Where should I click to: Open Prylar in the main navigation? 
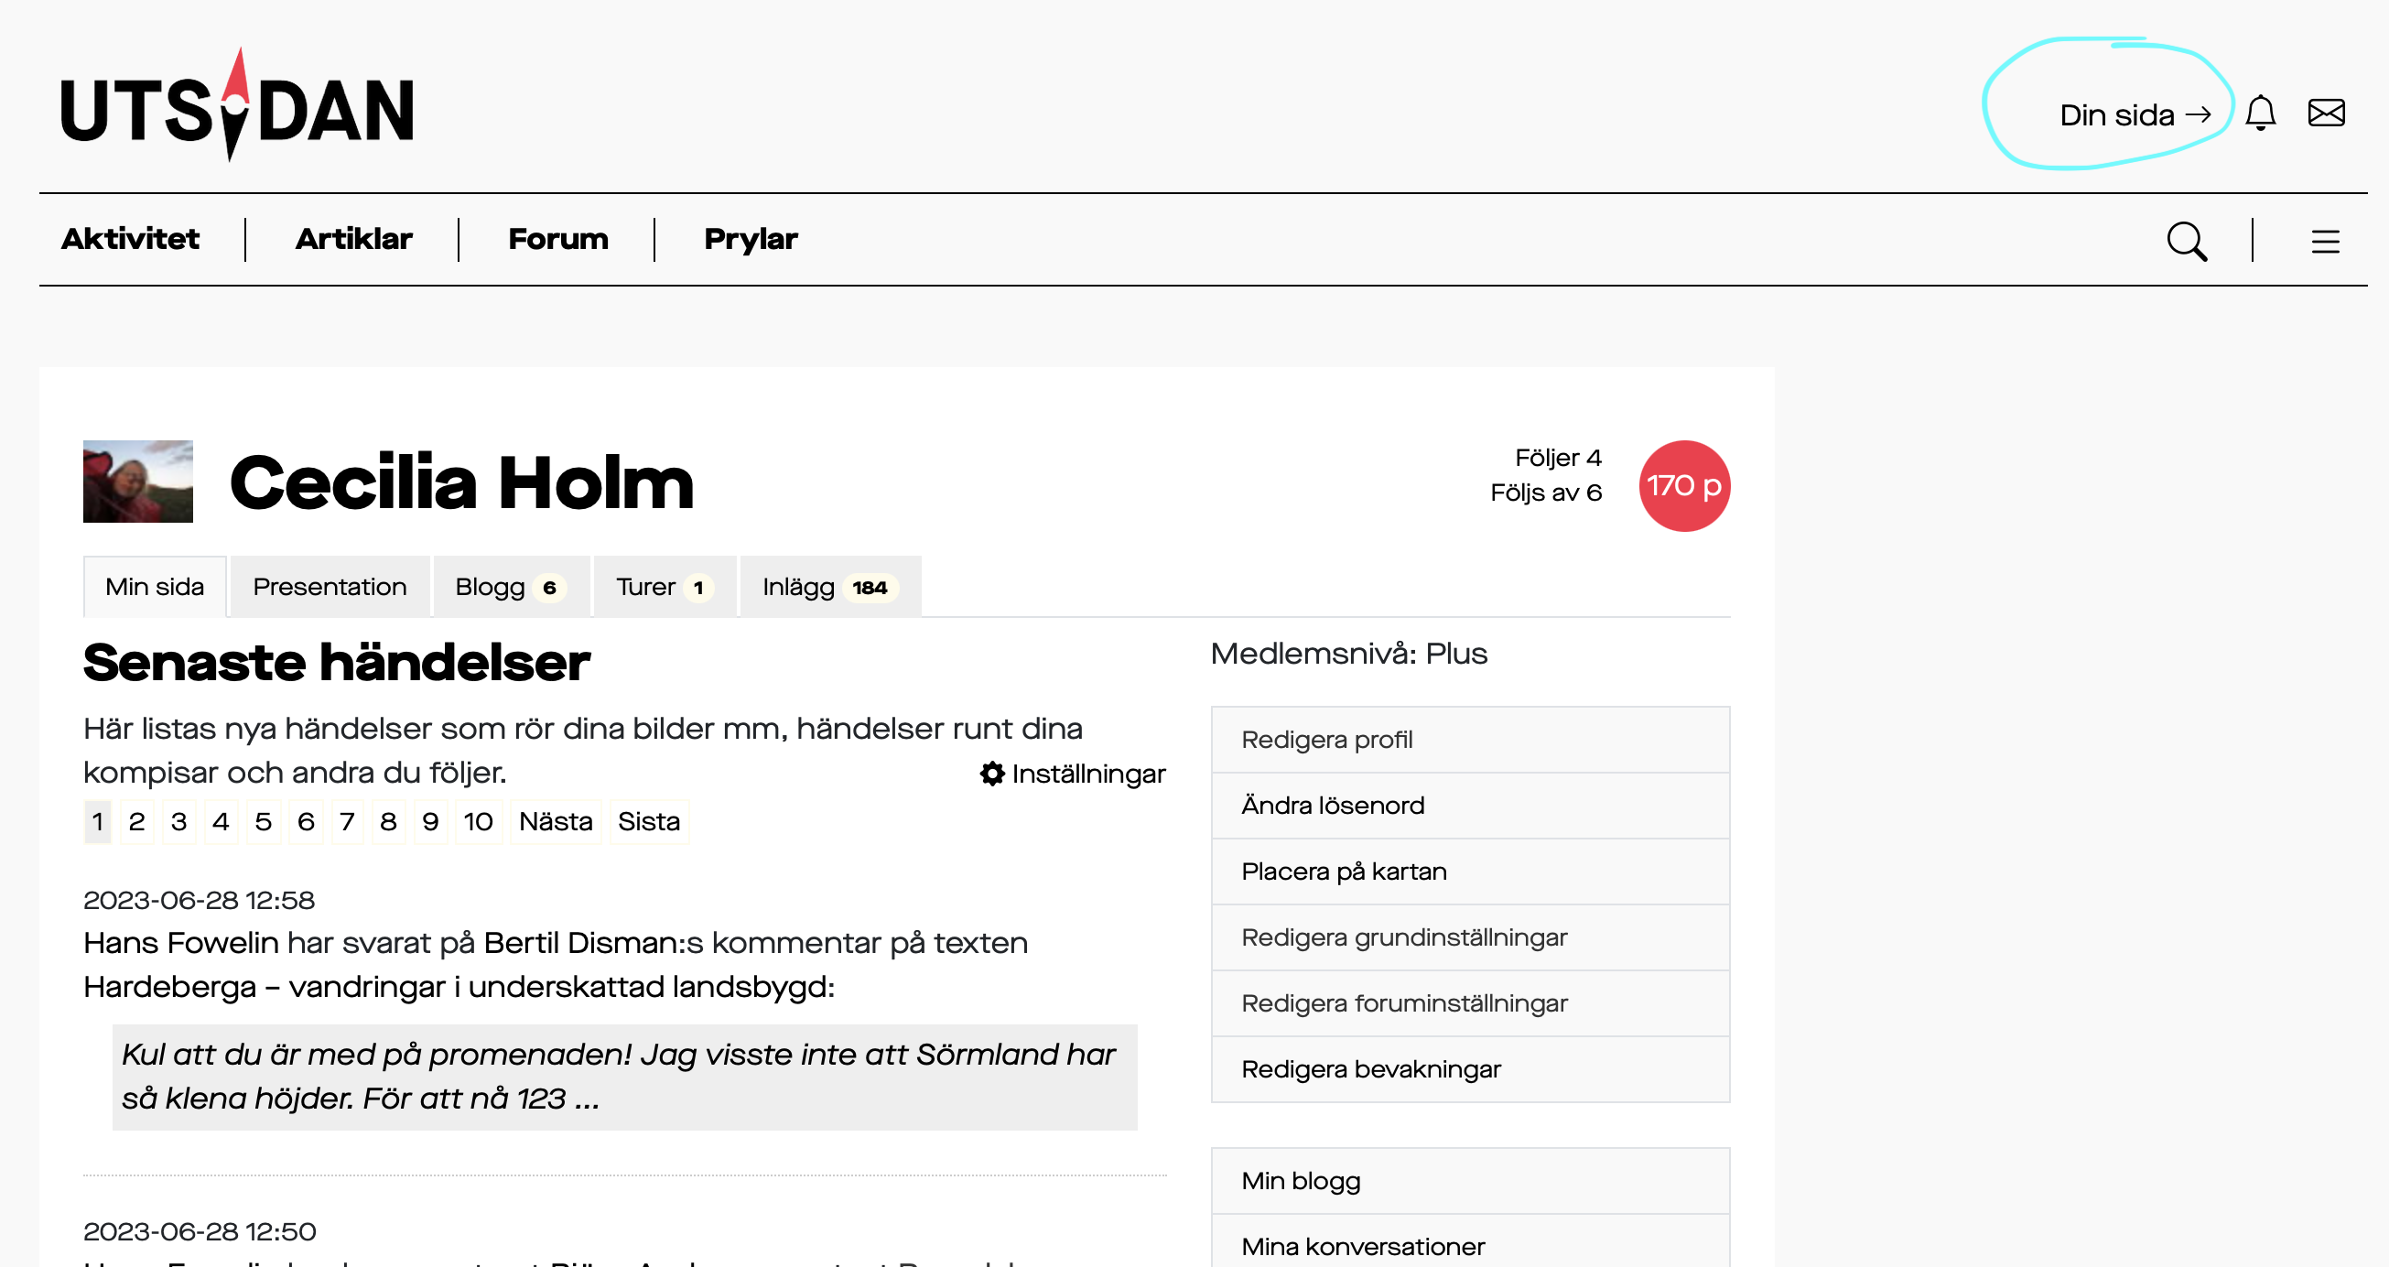751,239
